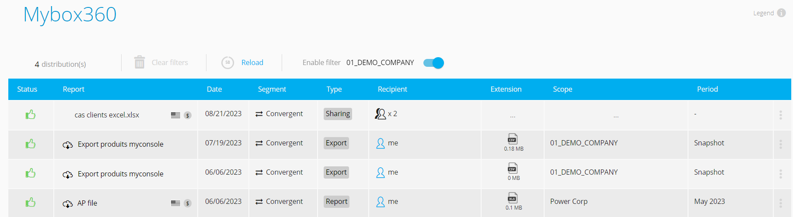Click the Sharing type badge
This screenshot has width=793, height=217.
coord(338,114)
